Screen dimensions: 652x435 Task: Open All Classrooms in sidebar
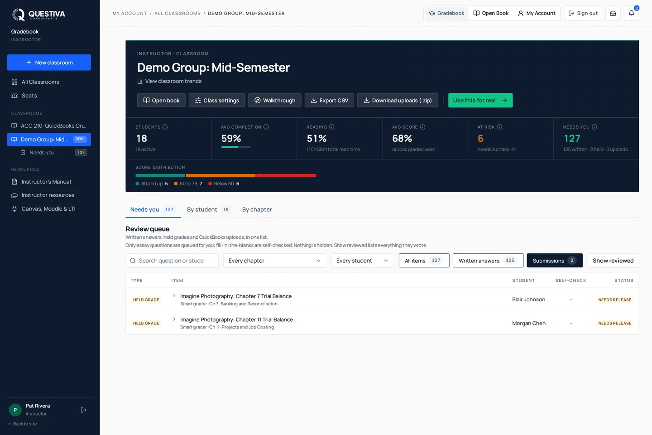pyautogui.click(x=49, y=82)
